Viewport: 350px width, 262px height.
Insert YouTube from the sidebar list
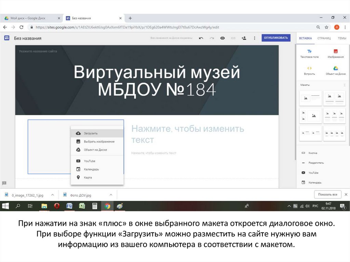310,173
